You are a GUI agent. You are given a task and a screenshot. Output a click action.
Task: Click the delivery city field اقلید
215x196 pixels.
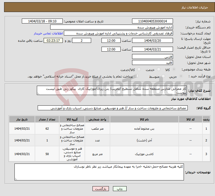pyautogui.click(x=152, y=63)
